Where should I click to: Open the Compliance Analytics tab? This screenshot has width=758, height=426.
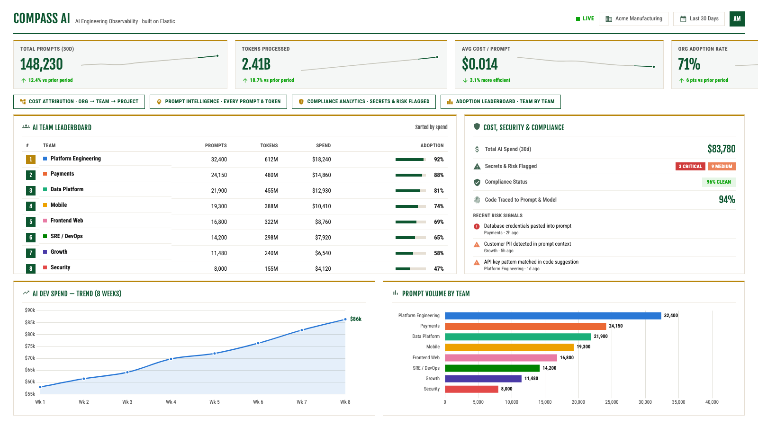click(x=364, y=102)
